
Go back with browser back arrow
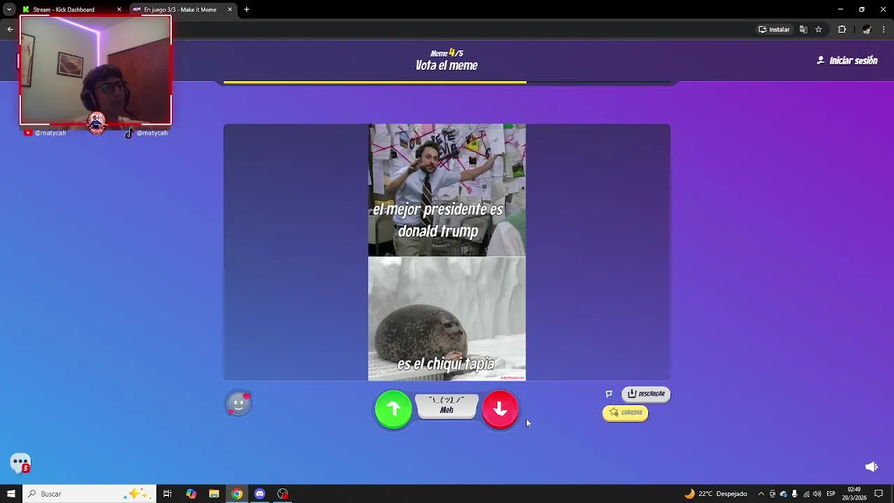point(10,29)
